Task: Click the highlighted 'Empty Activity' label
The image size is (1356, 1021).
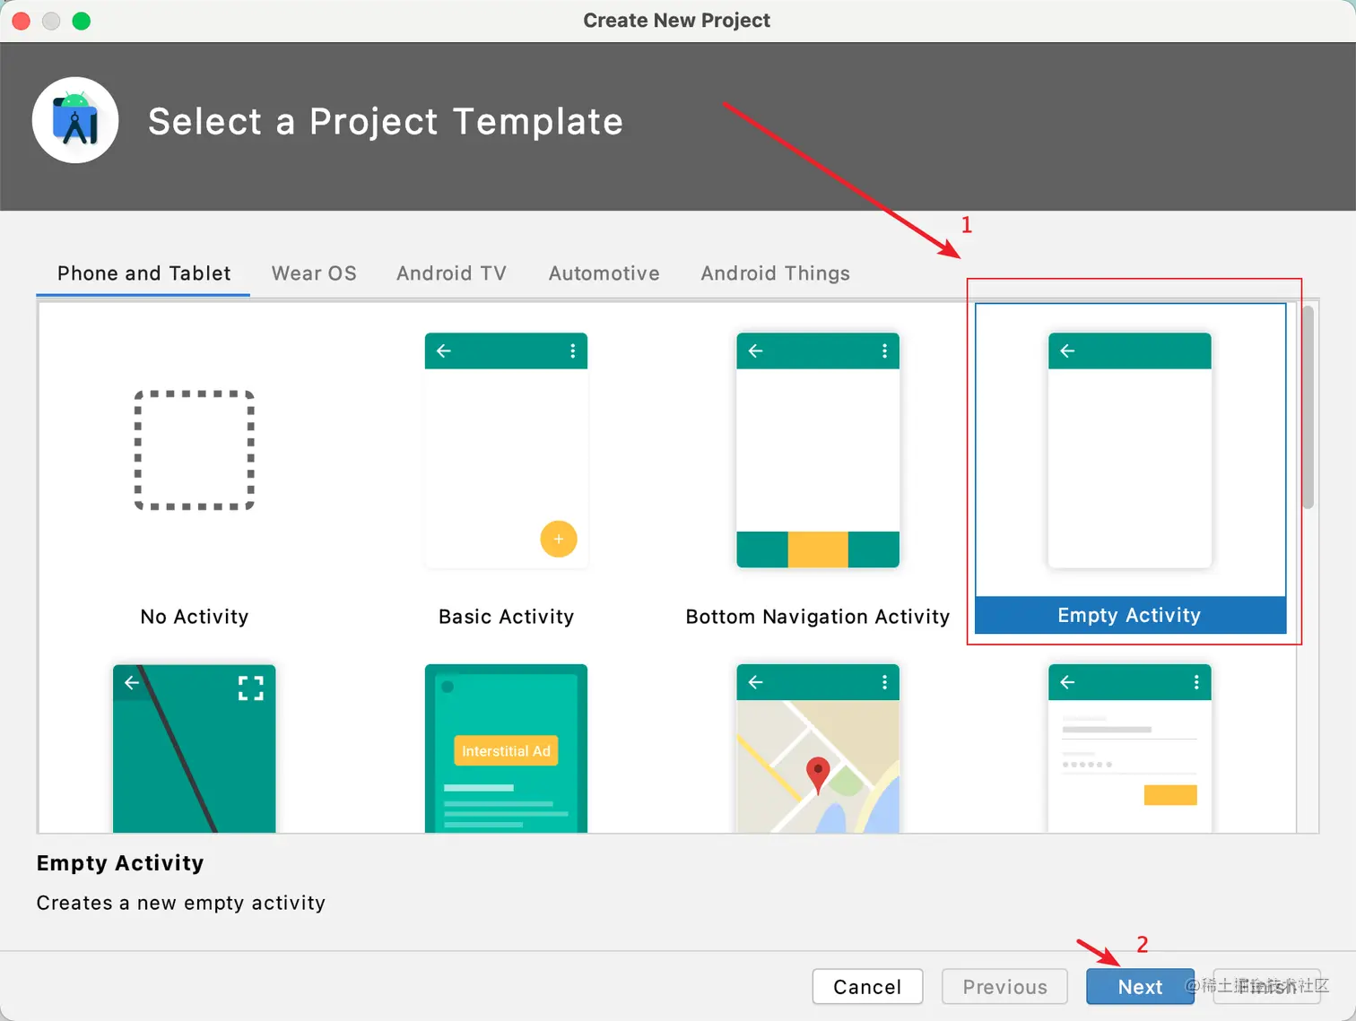Action: coord(1130,615)
